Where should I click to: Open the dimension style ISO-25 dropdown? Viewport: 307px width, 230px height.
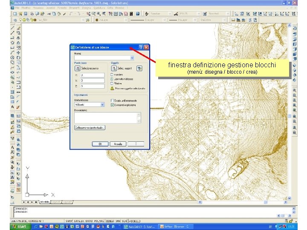coord(199,14)
